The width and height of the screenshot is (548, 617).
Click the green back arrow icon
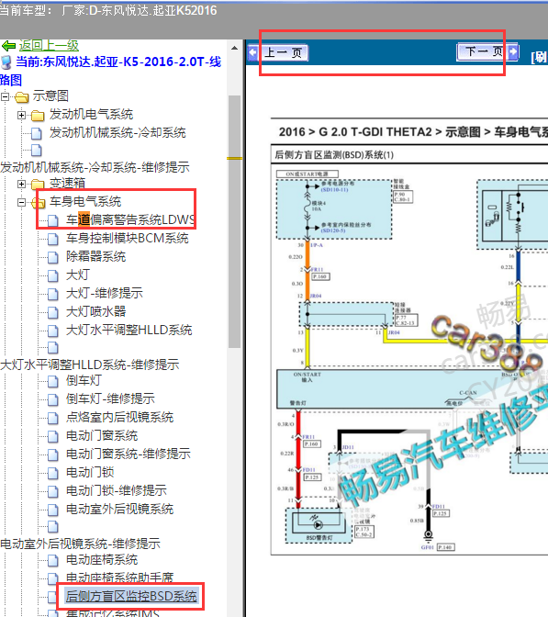point(8,46)
